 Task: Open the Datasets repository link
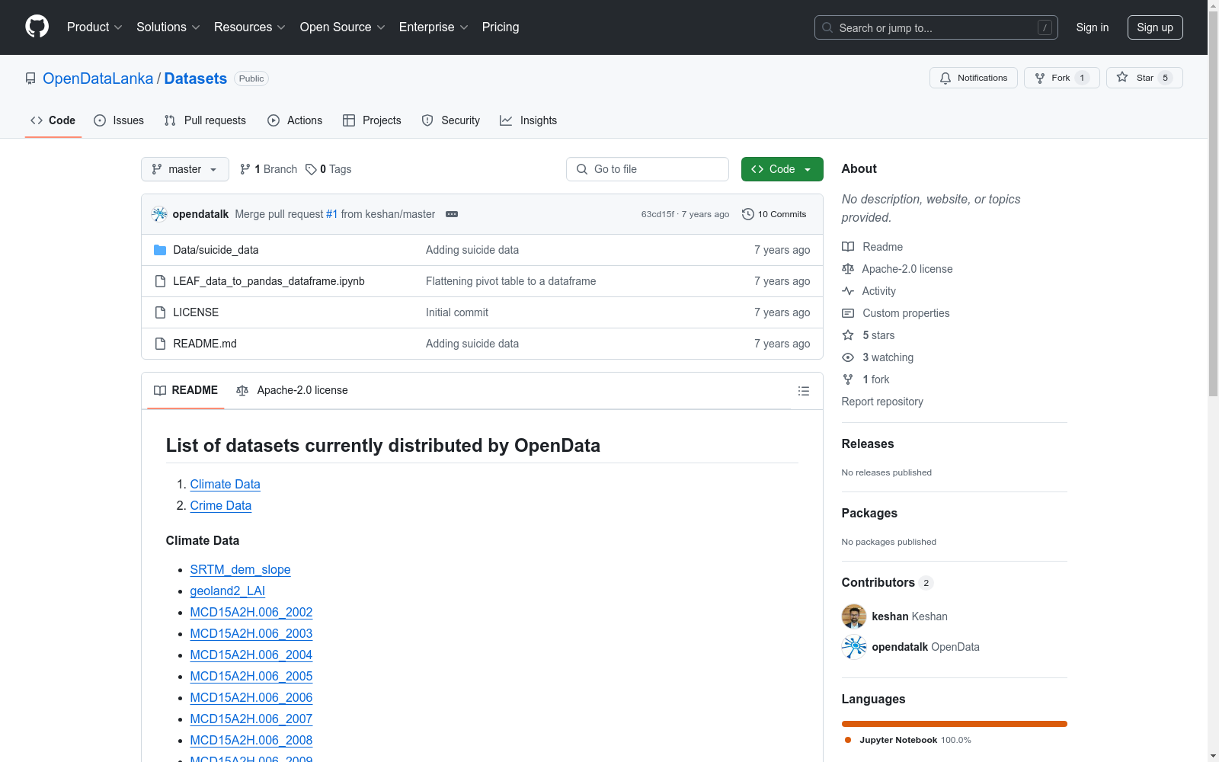pos(196,78)
